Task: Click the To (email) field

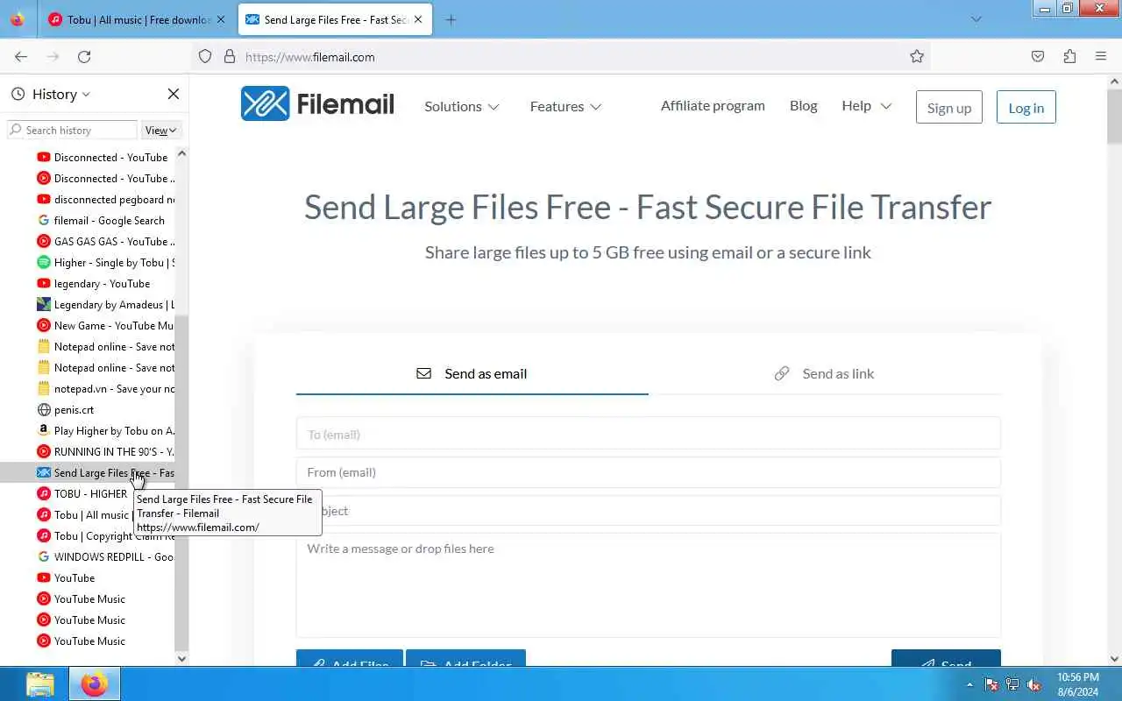Action: pos(649,434)
